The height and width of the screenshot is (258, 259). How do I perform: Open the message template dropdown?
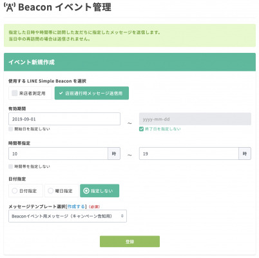(68, 216)
